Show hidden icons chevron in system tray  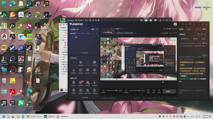pyautogui.click(x=156, y=116)
